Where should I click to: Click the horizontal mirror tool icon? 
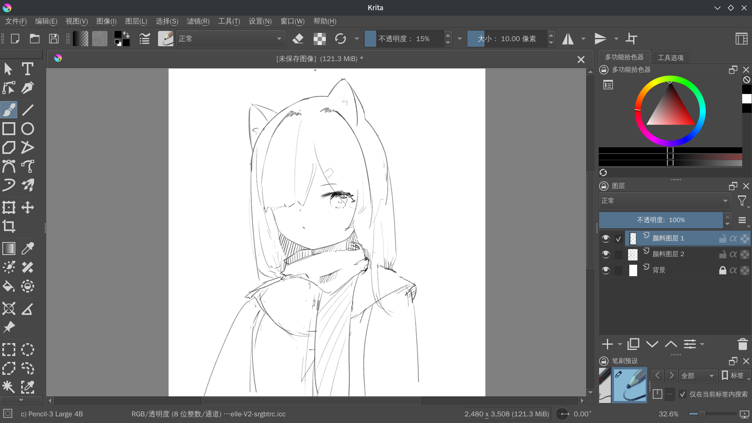click(568, 39)
